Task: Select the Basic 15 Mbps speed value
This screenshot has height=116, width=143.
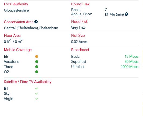Action: point(131,56)
